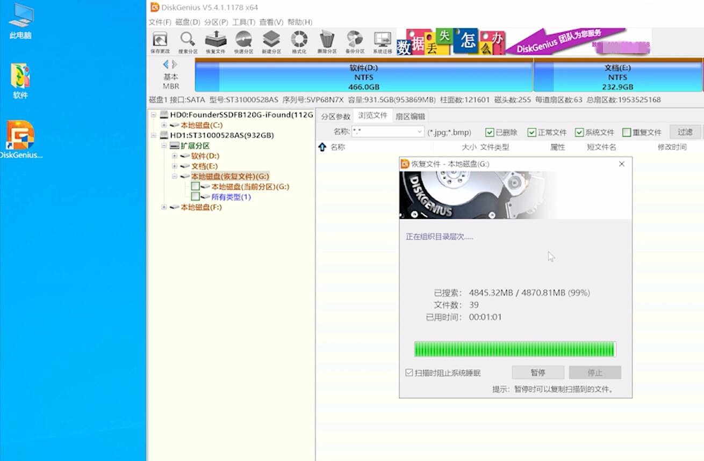Toggle 已删除 (deleted) filter checkbox
Viewport: 704px width, 461px height.
point(490,132)
